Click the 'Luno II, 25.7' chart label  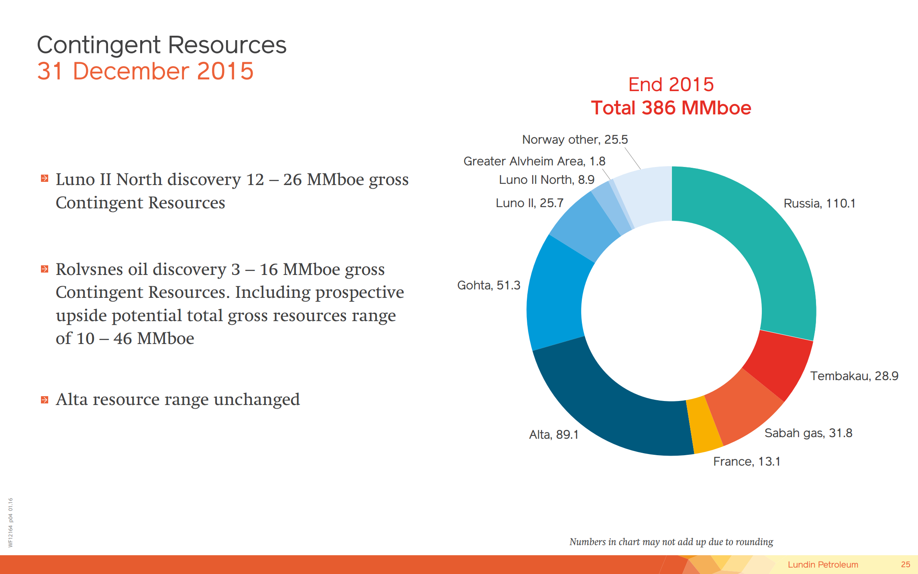click(x=530, y=203)
